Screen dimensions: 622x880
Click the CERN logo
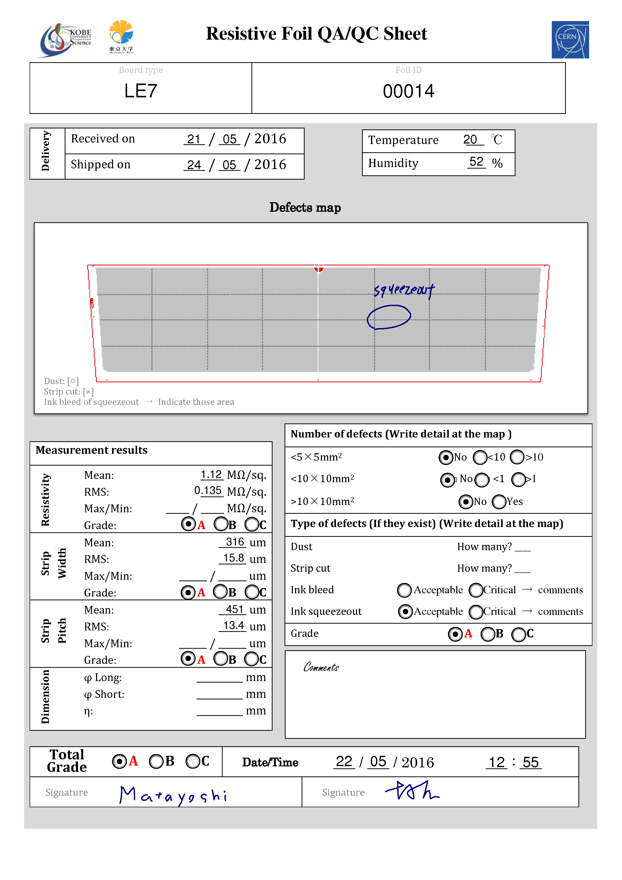click(570, 39)
